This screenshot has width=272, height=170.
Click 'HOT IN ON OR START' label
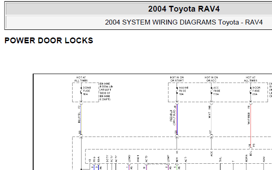[x=177, y=79]
